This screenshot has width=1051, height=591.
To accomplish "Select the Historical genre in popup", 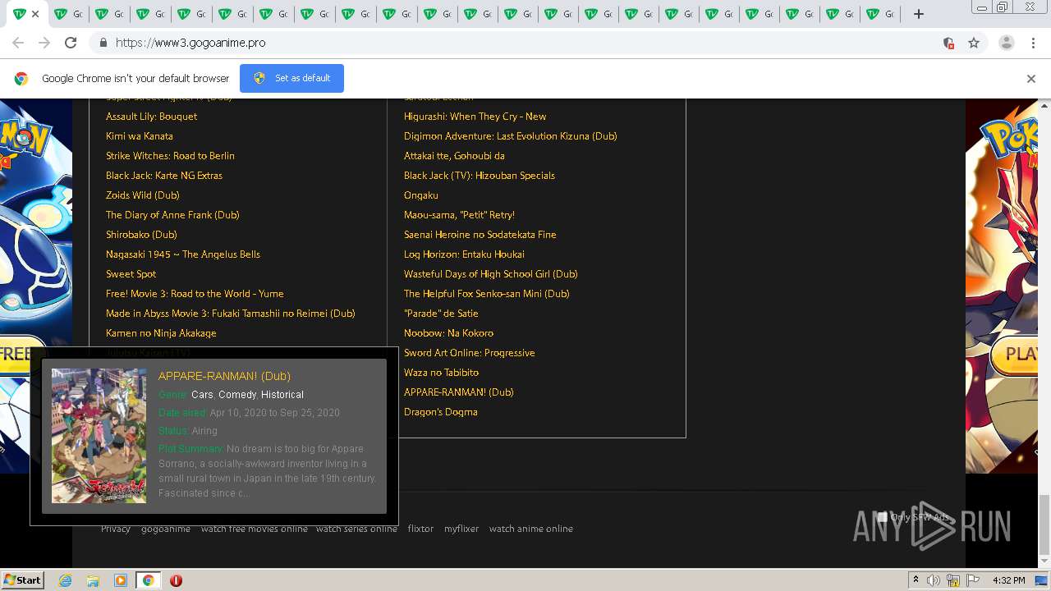I will 282,395.
